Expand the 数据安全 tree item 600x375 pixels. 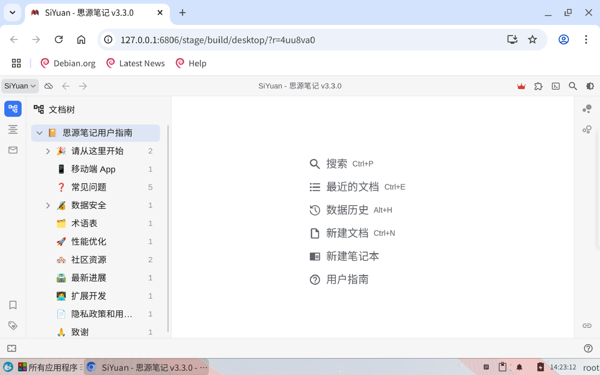pyautogui.click(x=48, y=205)
